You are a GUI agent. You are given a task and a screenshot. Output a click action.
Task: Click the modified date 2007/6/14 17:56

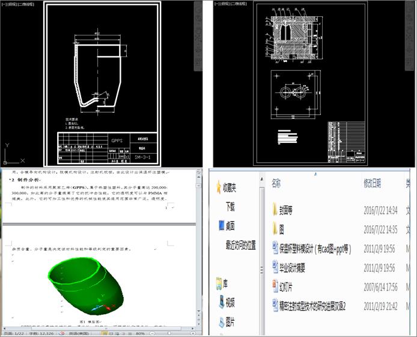pos(380,287)
